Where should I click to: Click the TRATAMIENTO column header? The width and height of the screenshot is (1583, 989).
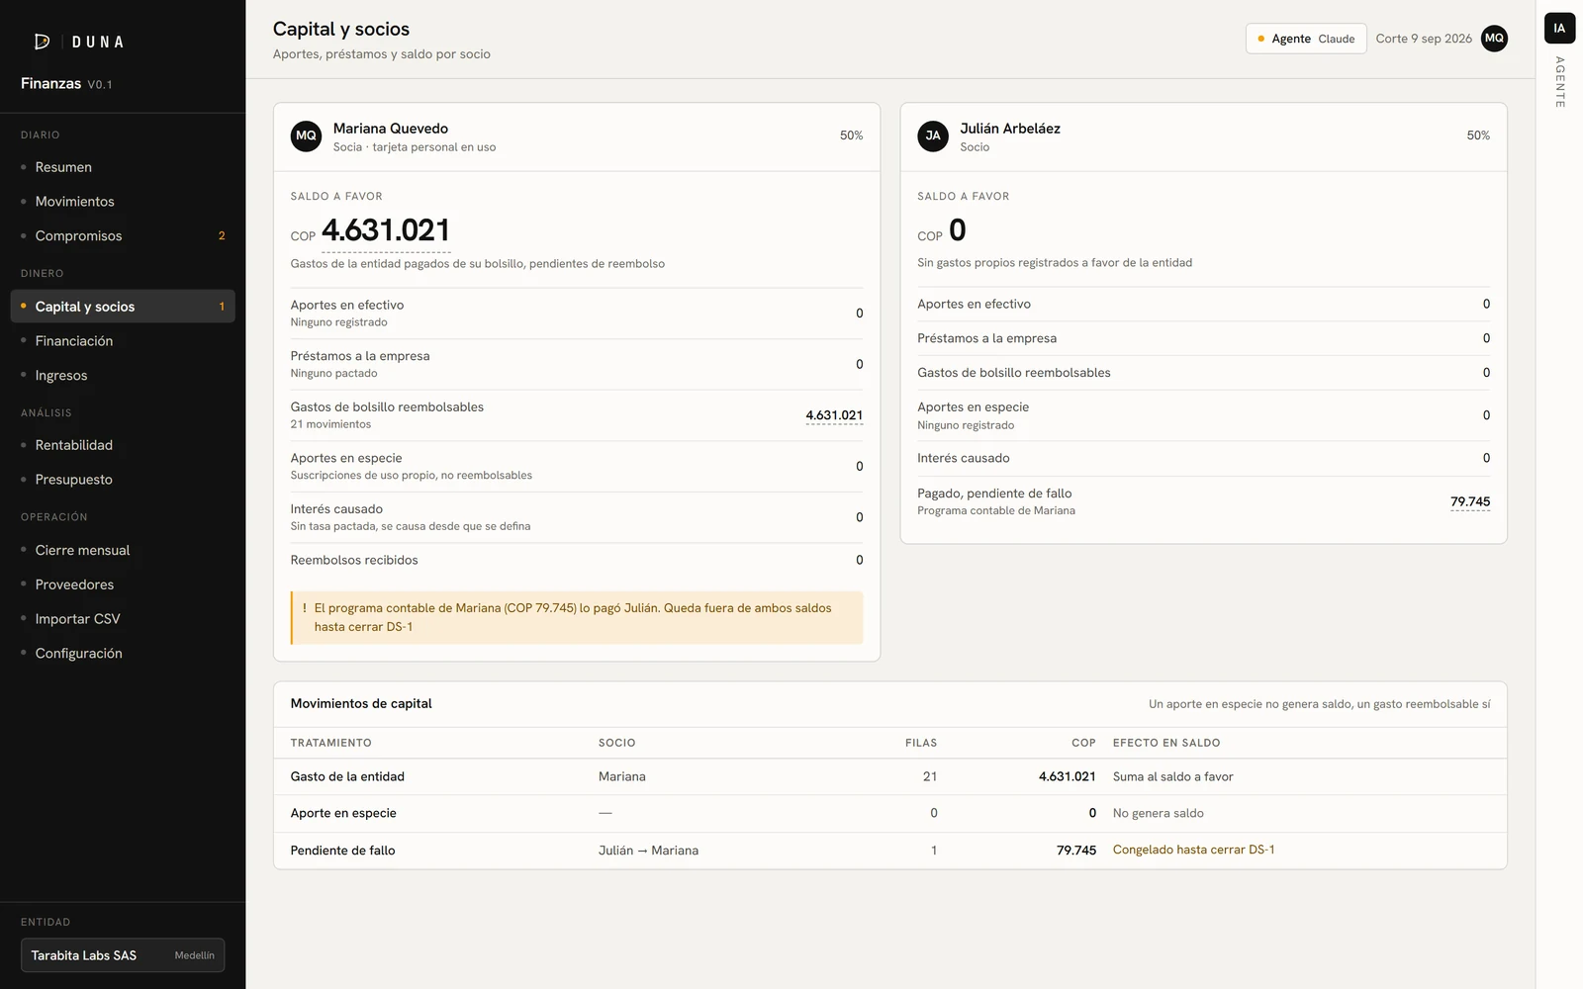coord(330,743)
